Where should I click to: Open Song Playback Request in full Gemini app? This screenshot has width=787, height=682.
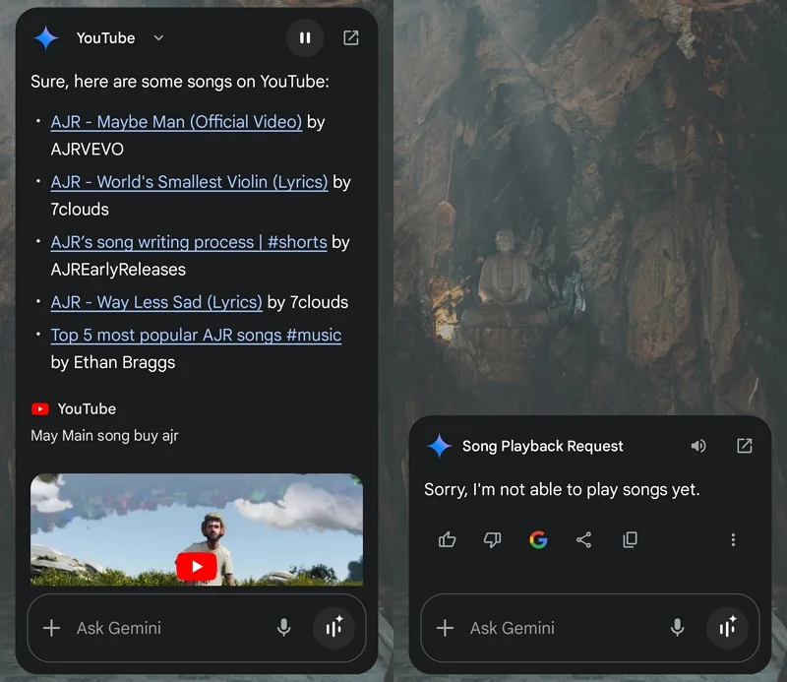(x=745, y=446)
